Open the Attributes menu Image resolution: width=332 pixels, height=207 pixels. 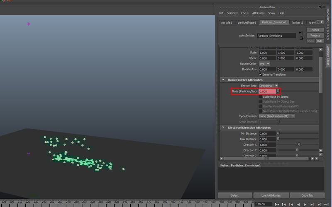(258, 13)
